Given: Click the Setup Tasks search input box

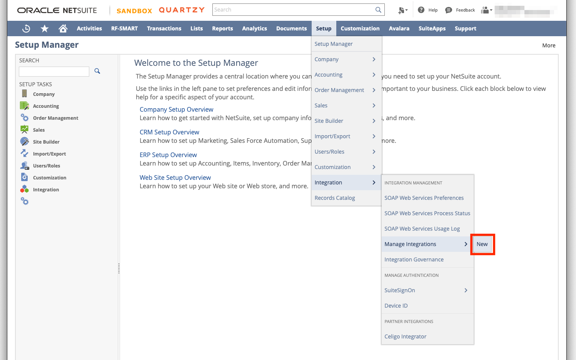Looking at the screenshot, I should tap(54, 71).
